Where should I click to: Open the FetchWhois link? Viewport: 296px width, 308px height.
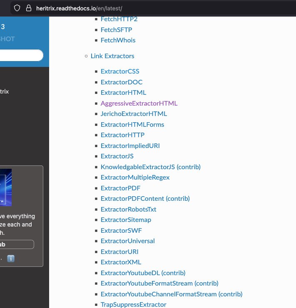tap(118, 40)
